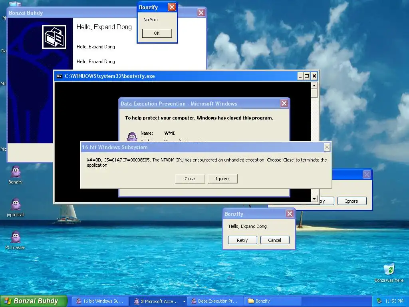The width and height of the screenshot is (409, 307).
Task: Click the system tray network icon
Action: click(379, 301)
